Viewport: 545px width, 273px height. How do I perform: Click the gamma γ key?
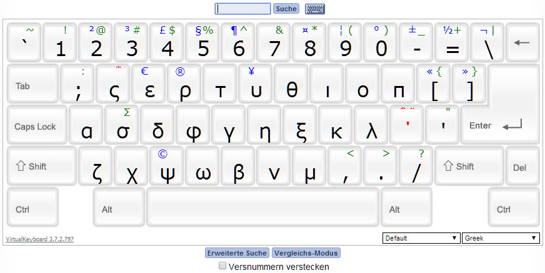tap(228, 125)
